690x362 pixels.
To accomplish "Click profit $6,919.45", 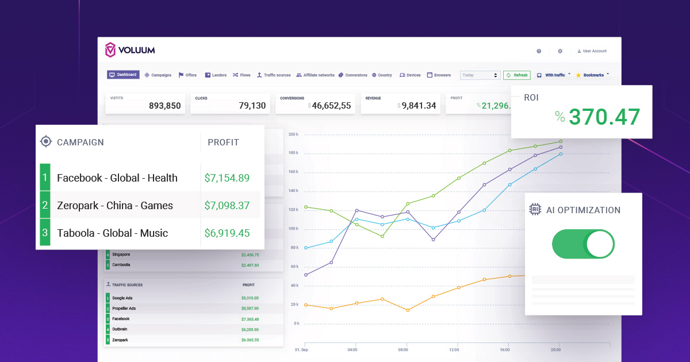I will point(227,233).
